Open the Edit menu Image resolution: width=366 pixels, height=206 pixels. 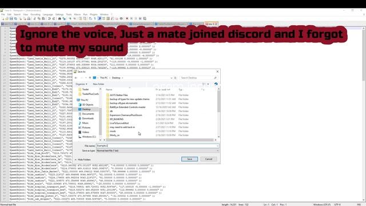9,14
